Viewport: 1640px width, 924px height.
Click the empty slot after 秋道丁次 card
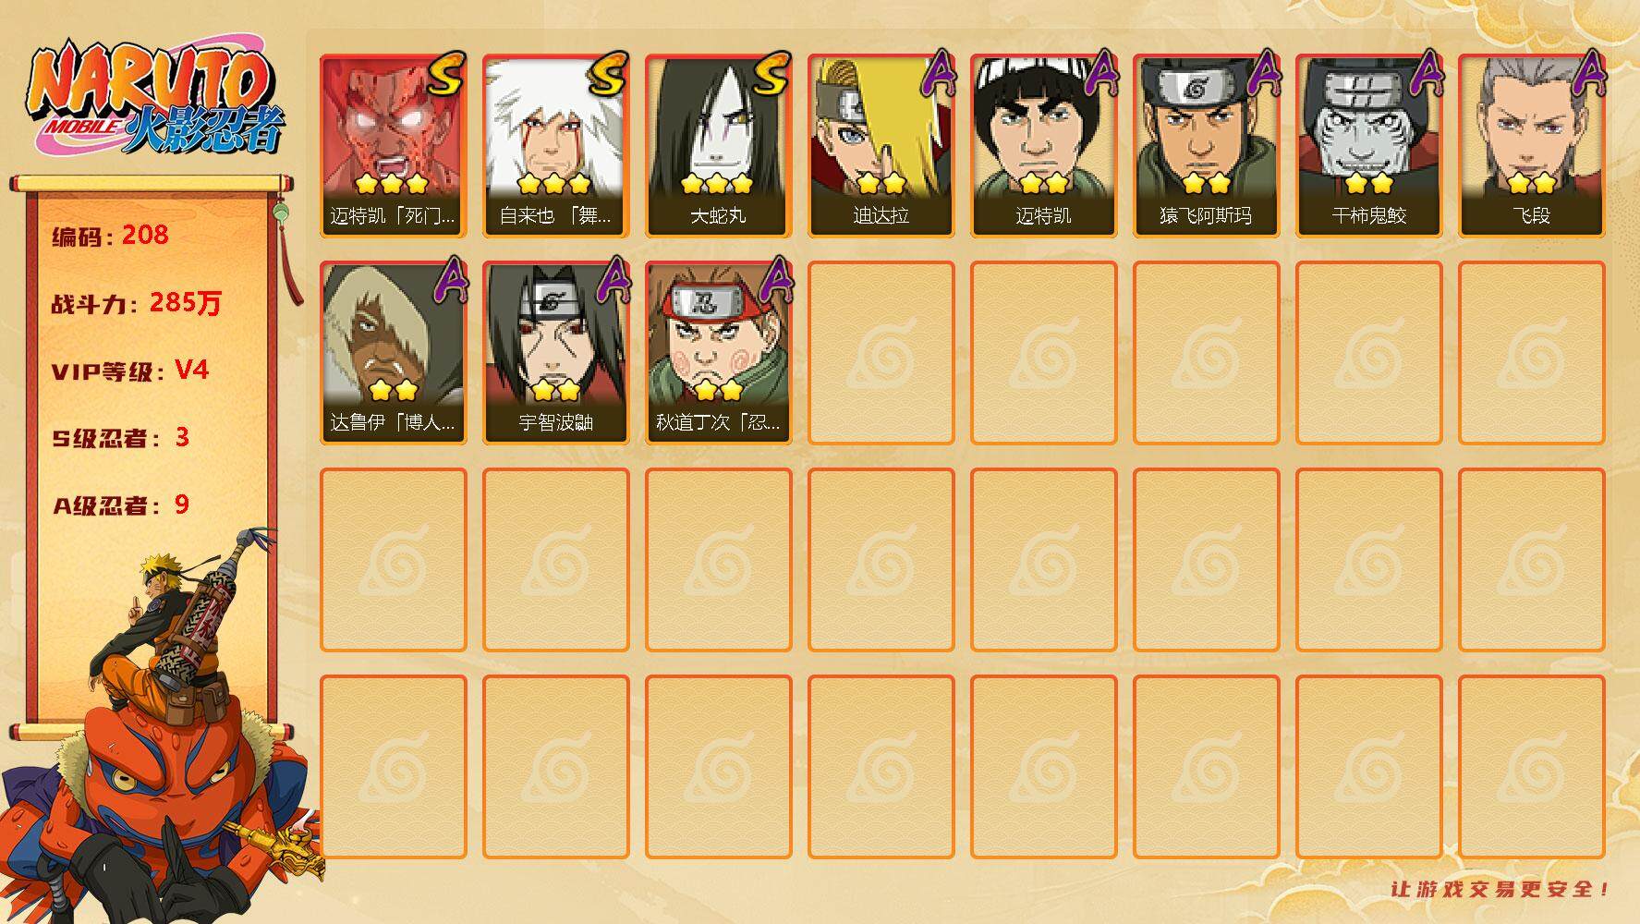881,353
